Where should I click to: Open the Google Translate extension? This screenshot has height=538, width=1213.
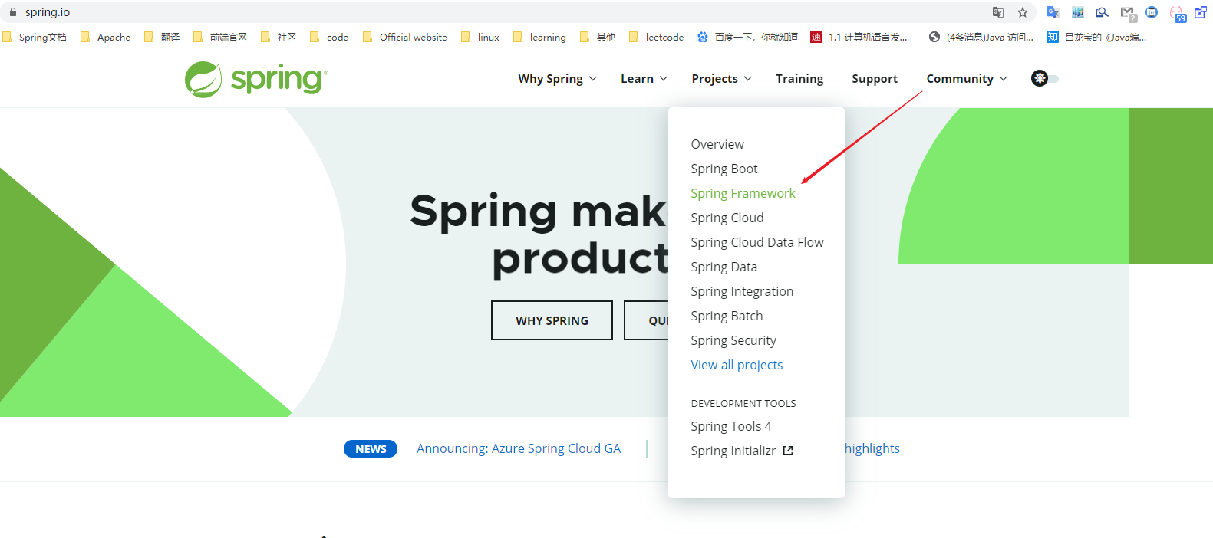click(1053, 12)
